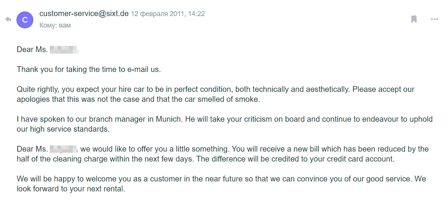Expand the recipient line Кому: вам

[x=55, y=25]
